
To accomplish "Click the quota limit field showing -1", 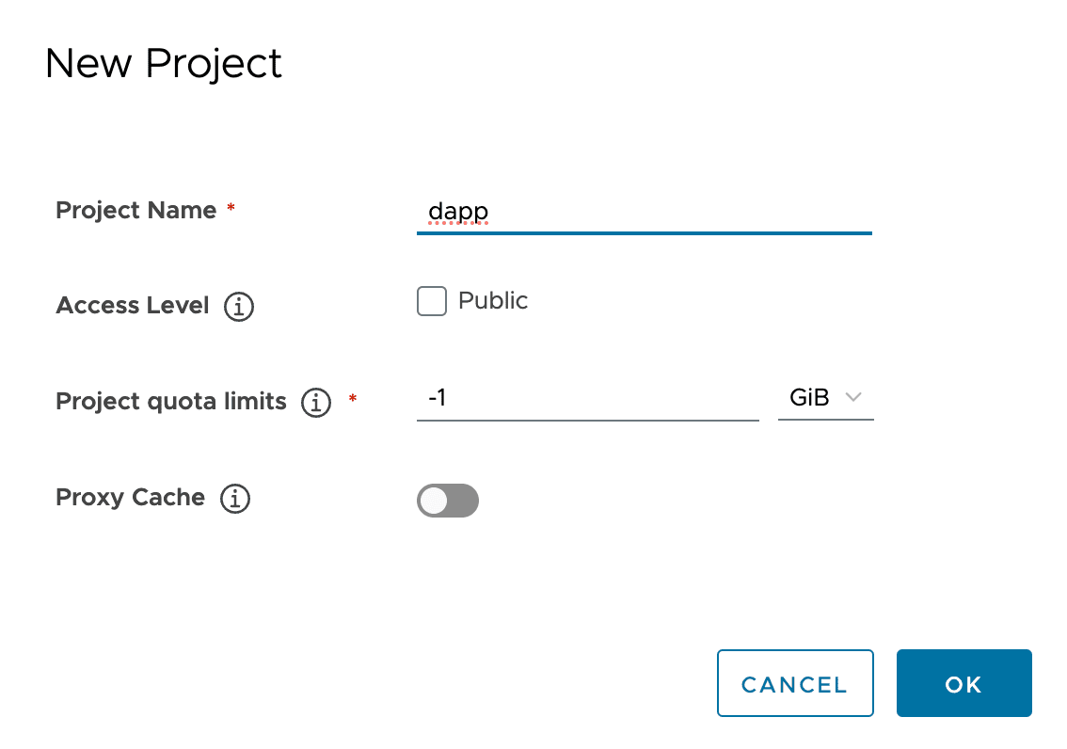I will click(x=587, y=398).
